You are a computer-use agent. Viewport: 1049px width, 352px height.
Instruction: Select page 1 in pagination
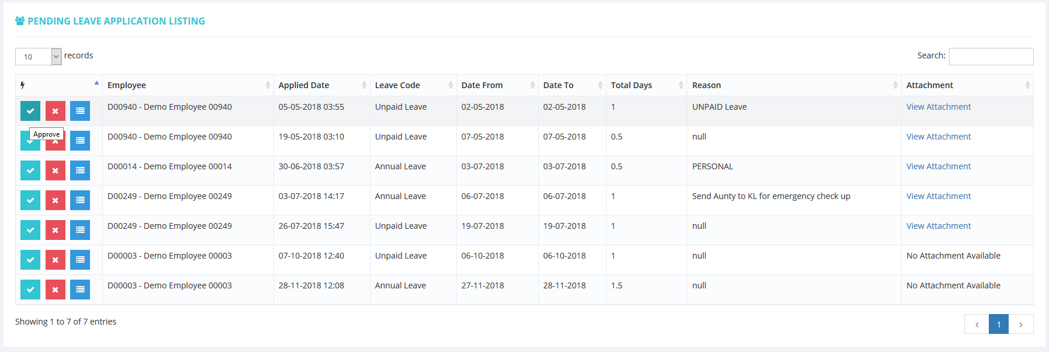[x=998, y=325]
